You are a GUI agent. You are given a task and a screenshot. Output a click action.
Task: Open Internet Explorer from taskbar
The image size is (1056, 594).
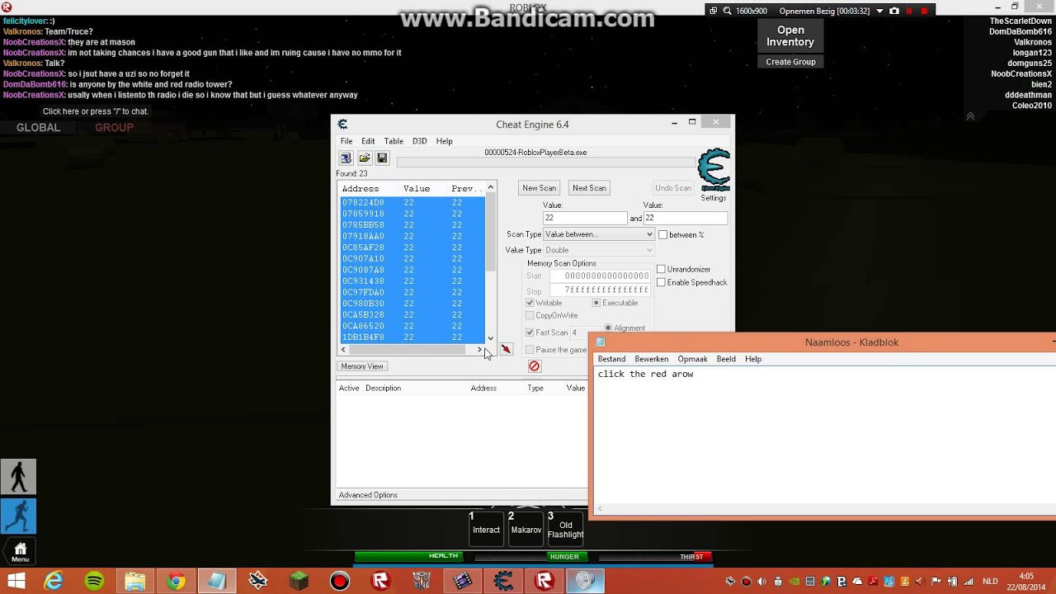tap(54, 581)
